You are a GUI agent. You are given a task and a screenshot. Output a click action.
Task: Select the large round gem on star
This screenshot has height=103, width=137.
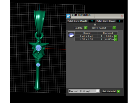tap(39, 48)
